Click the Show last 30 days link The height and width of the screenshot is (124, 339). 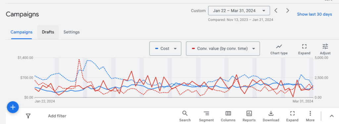tap(315, 14)
